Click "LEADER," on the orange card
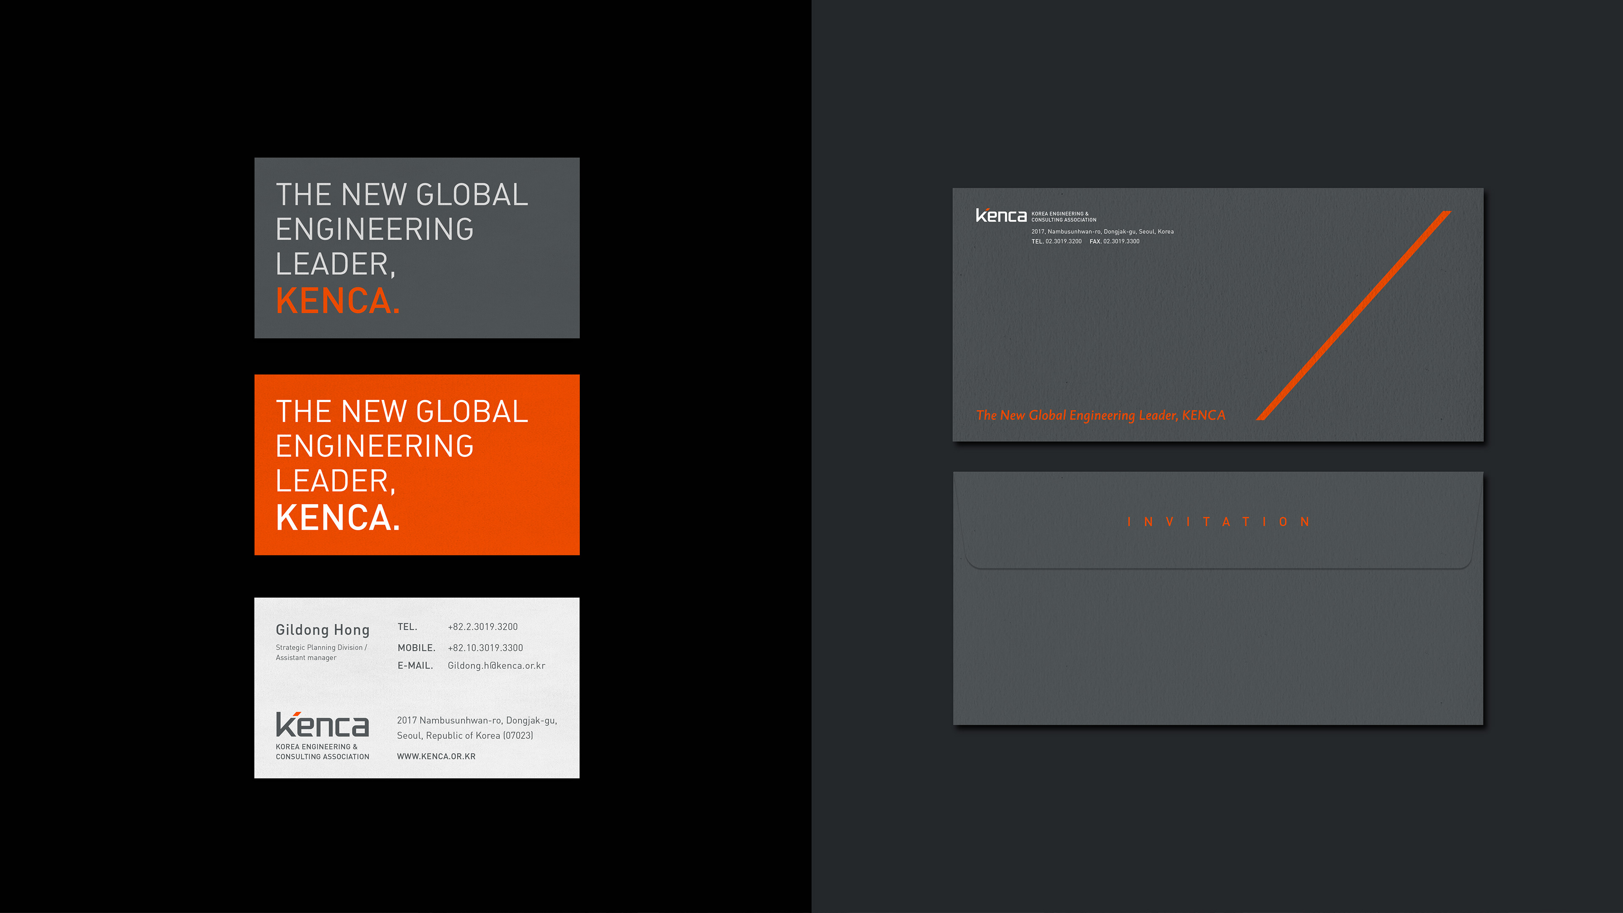The width and height of the screenshot is (1623, 913). pos(336,482)
